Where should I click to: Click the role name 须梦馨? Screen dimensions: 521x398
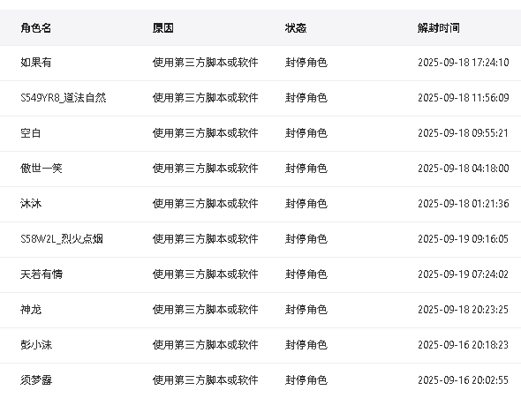(x=36, y=380)
